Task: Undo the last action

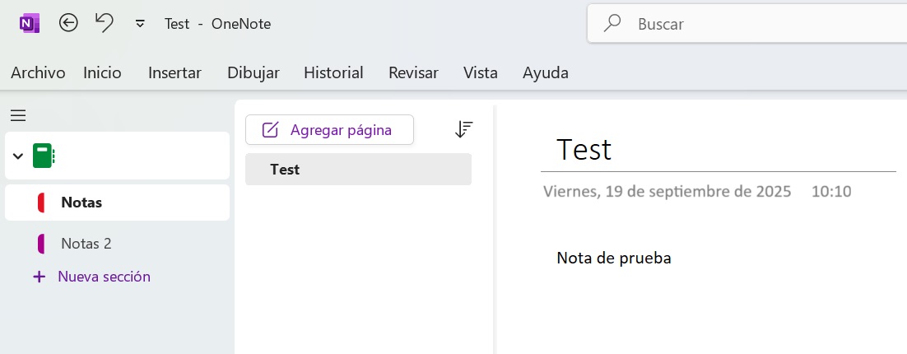Action: 105,23
